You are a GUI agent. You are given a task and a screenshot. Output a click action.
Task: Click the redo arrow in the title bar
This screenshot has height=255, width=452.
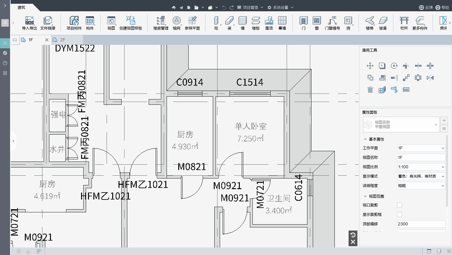232,8
